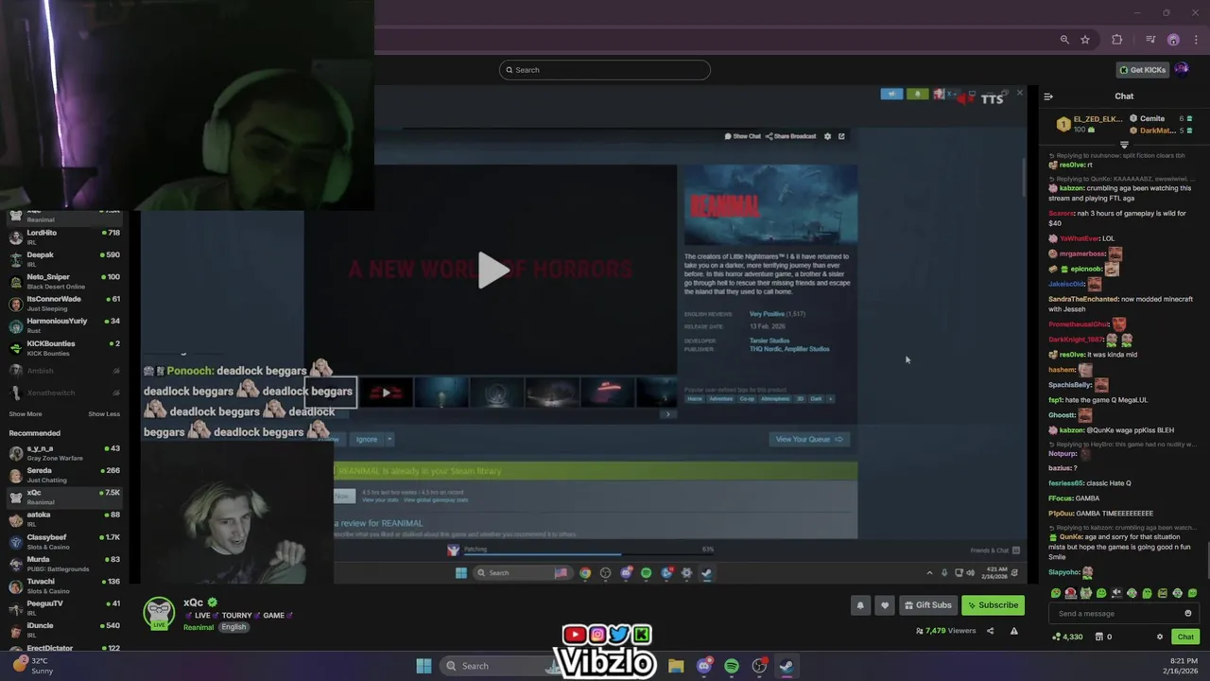Screen dimensions: 1210x681
Task: Open the Reanimal category link
Action: click(199, 627)
